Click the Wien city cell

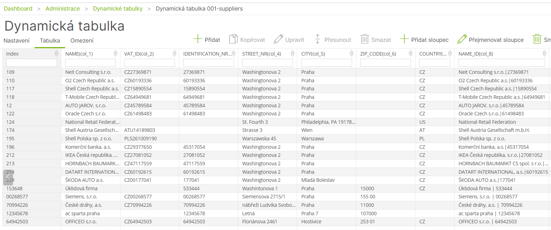tap(327, 130)
